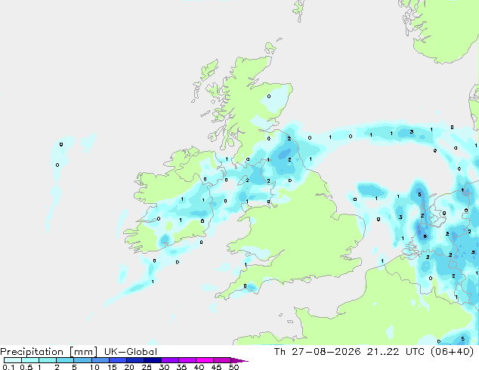
Task: Click the '30' legend scale number
Action: coord(164,367)
